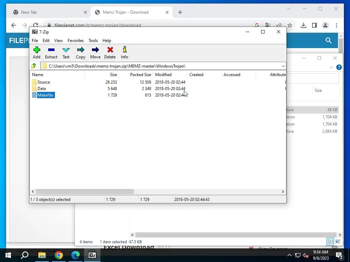Select the 2,684 KB file in Explorer

click(312, 131)
